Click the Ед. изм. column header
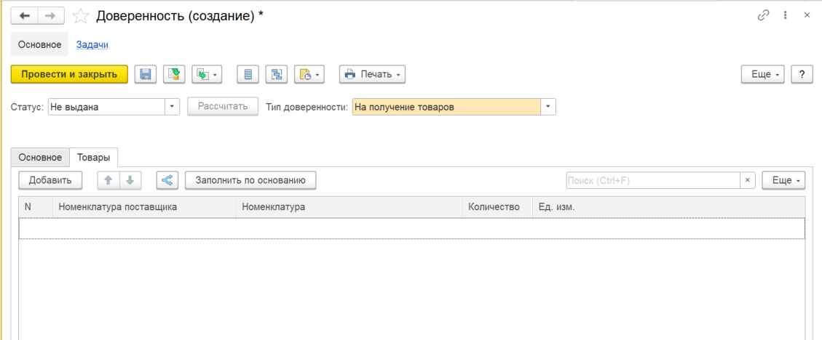 tap(668, 207)
